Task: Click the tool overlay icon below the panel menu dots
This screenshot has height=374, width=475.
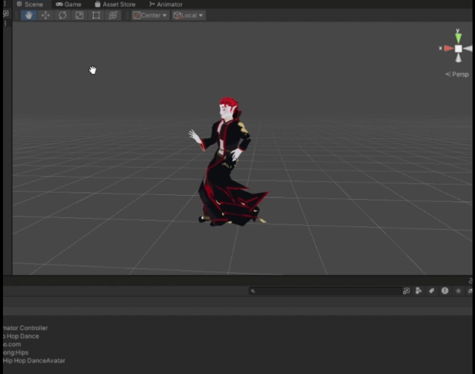Action: (6, 13)
